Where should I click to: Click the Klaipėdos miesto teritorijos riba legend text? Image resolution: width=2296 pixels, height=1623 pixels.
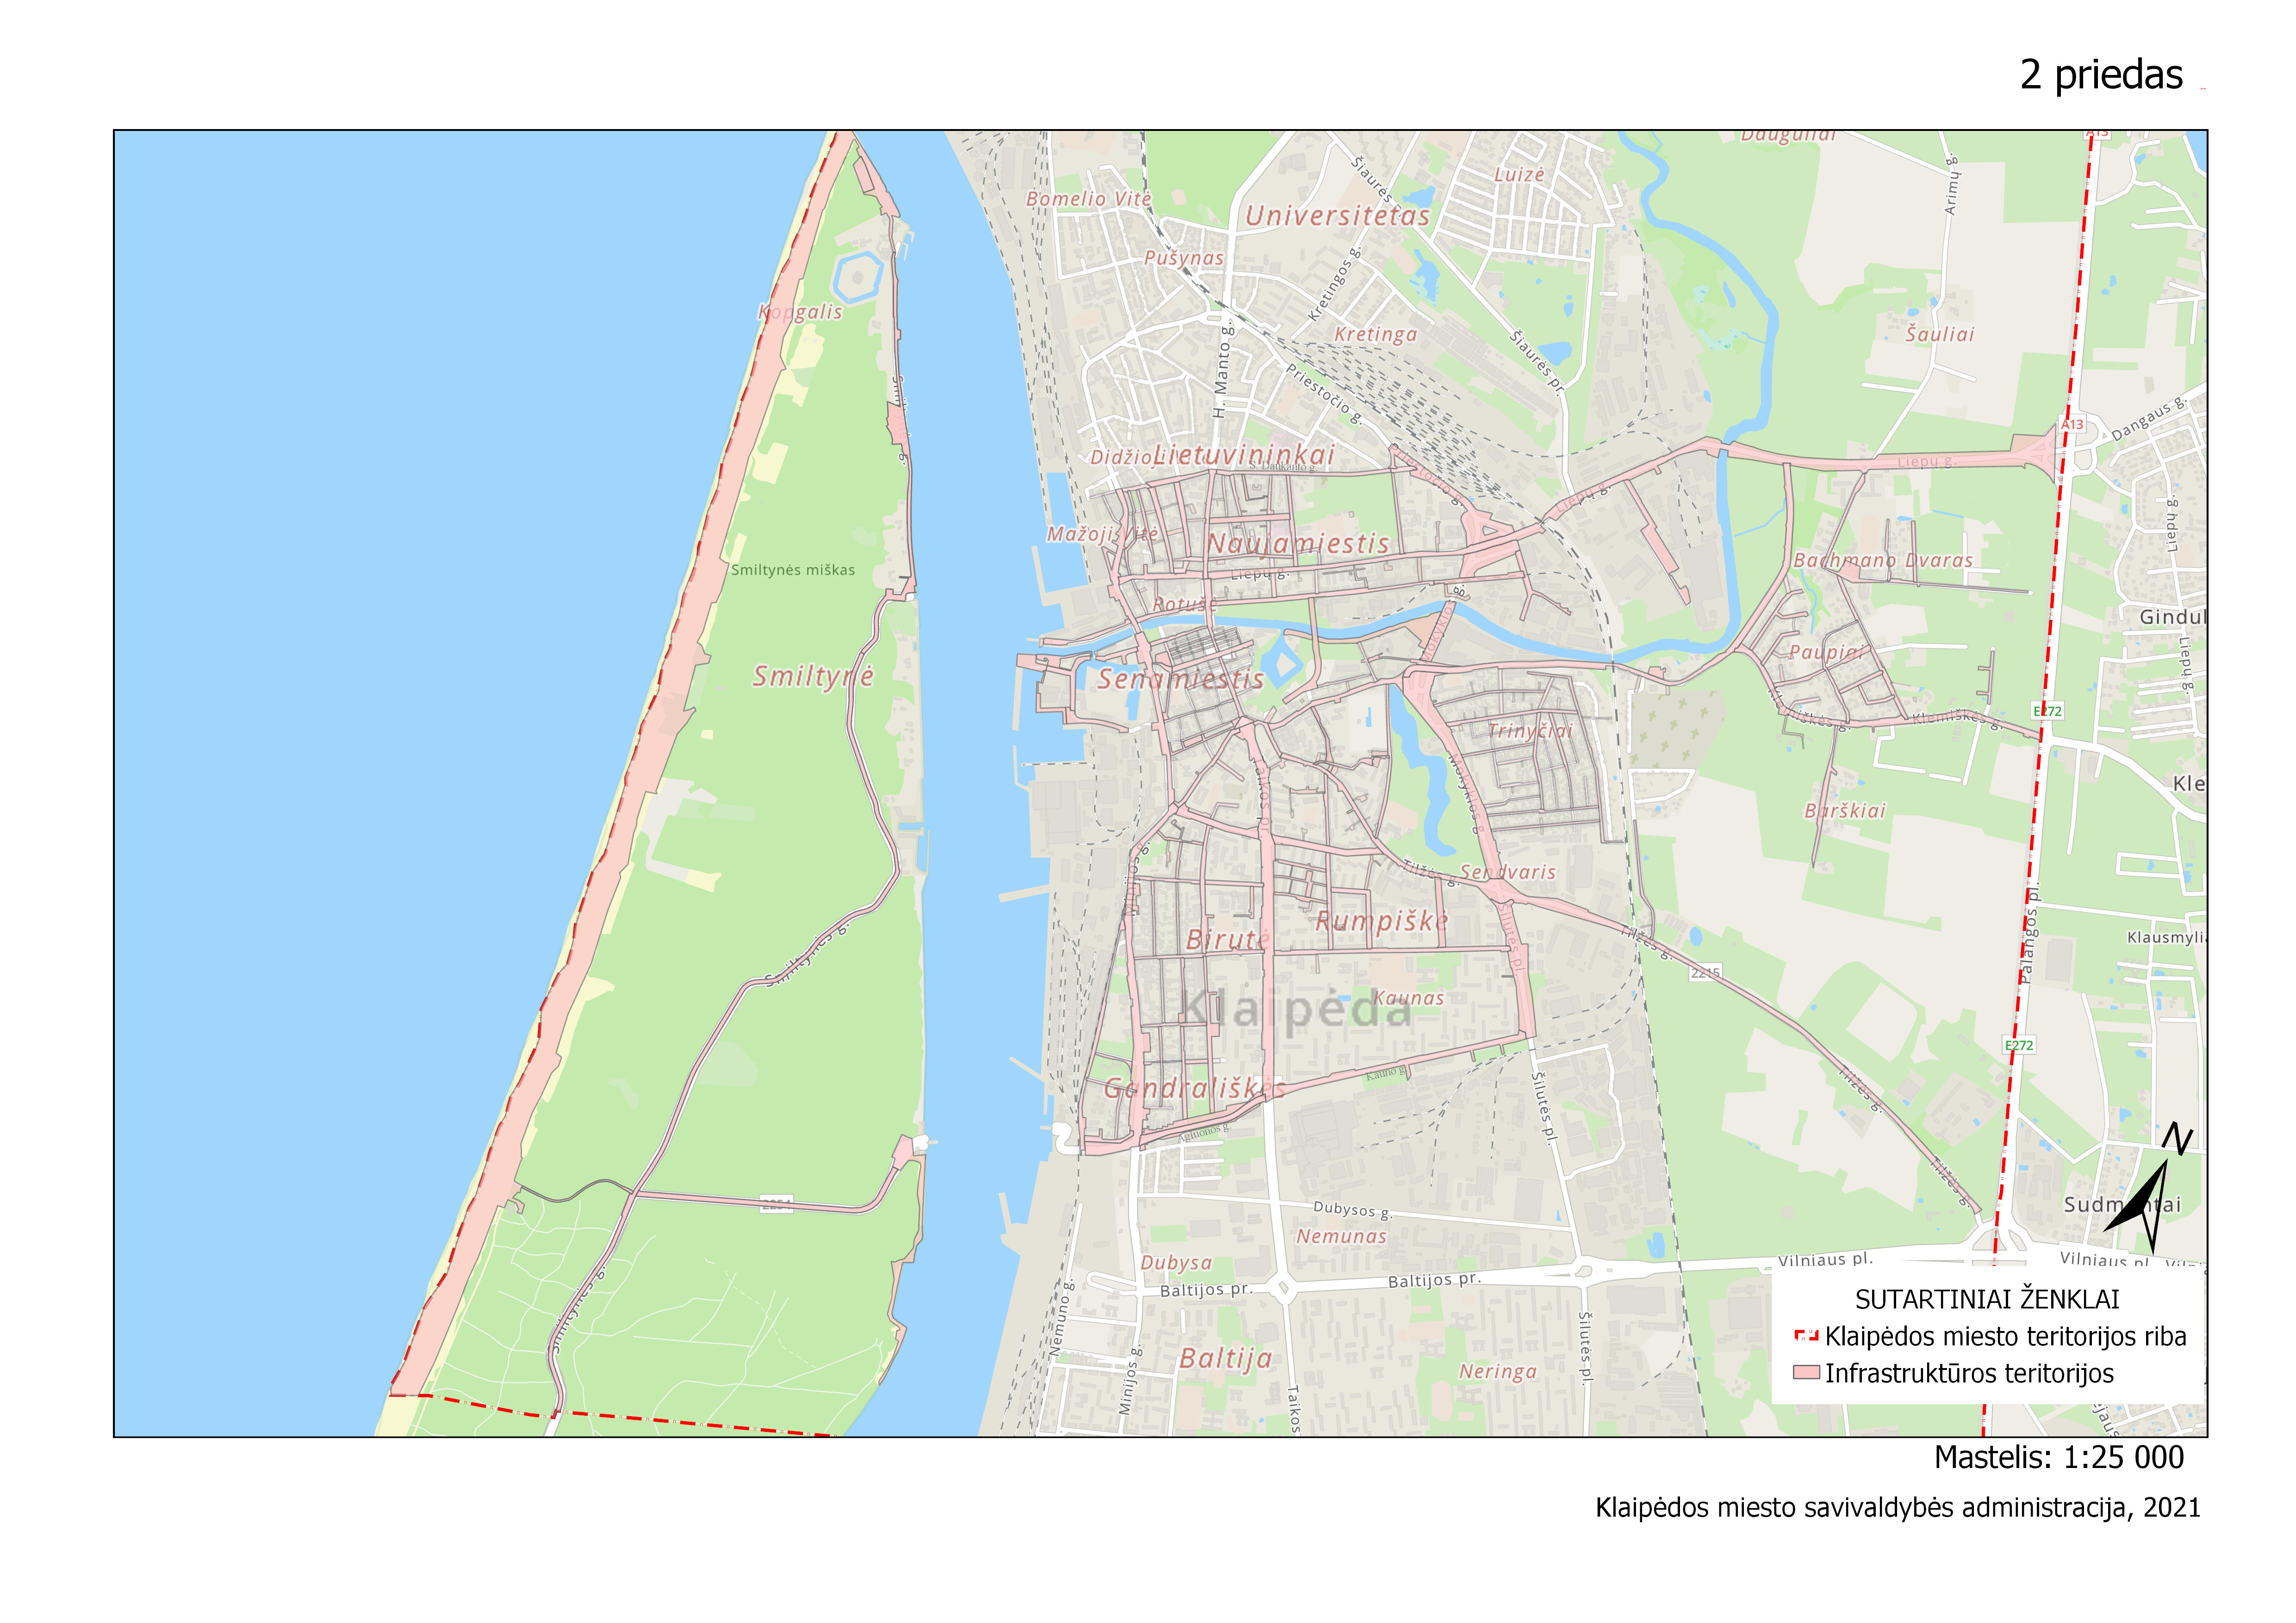click(2005, 1336)
